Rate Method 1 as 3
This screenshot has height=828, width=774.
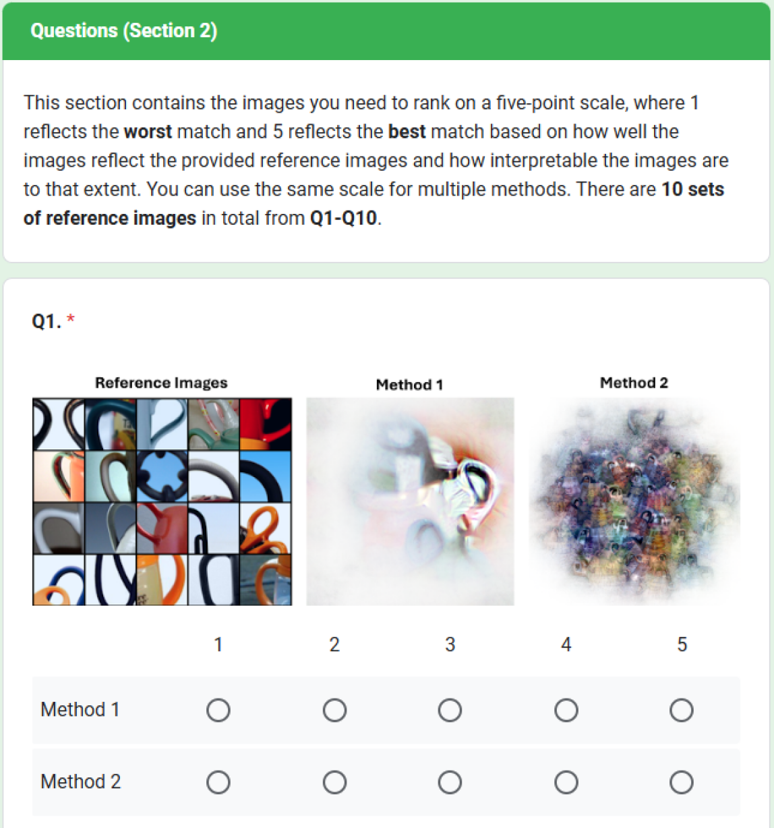pyautogui.click(x=450, y=710)
